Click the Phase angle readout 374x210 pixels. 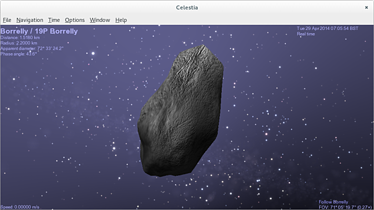(18, 54)
